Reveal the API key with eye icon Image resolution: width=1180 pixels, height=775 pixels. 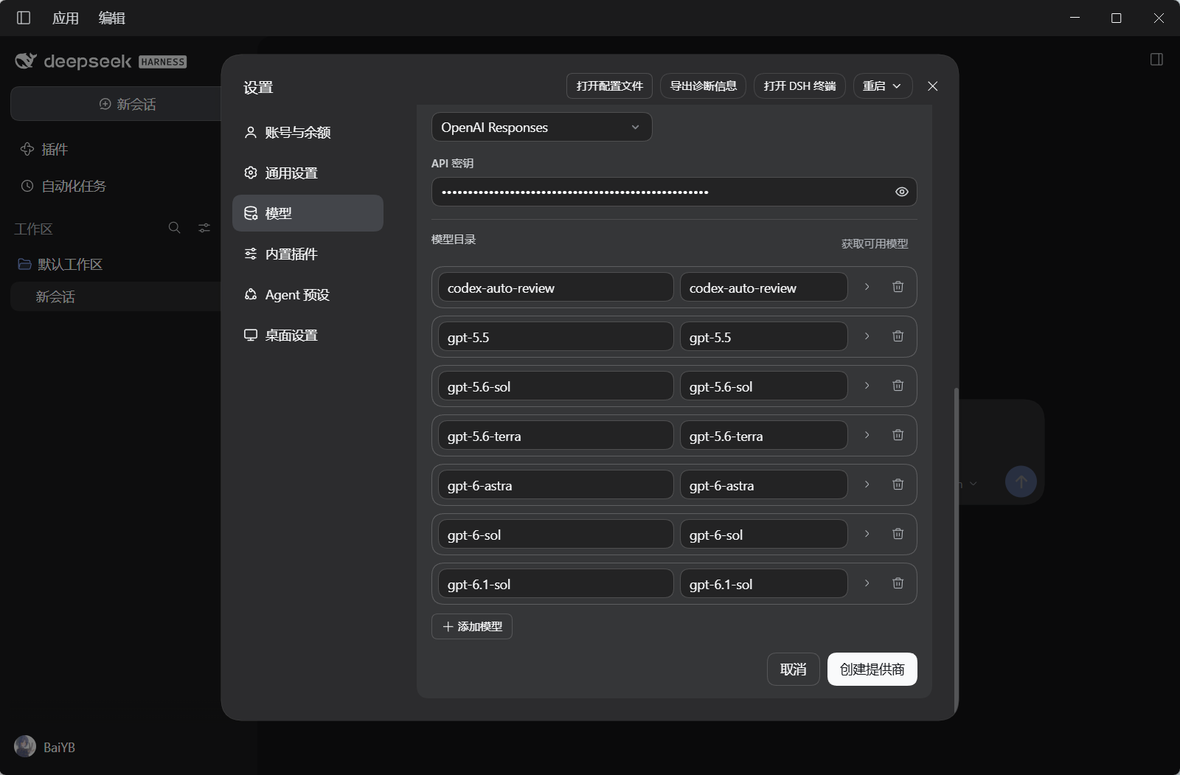[x=901, y=192]
